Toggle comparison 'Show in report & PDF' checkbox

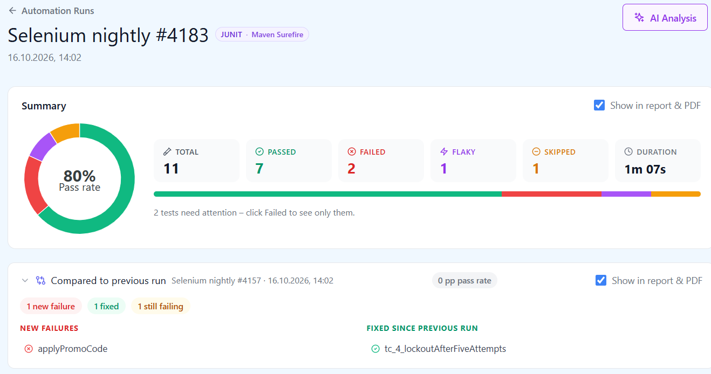click(x=600, y=280)
